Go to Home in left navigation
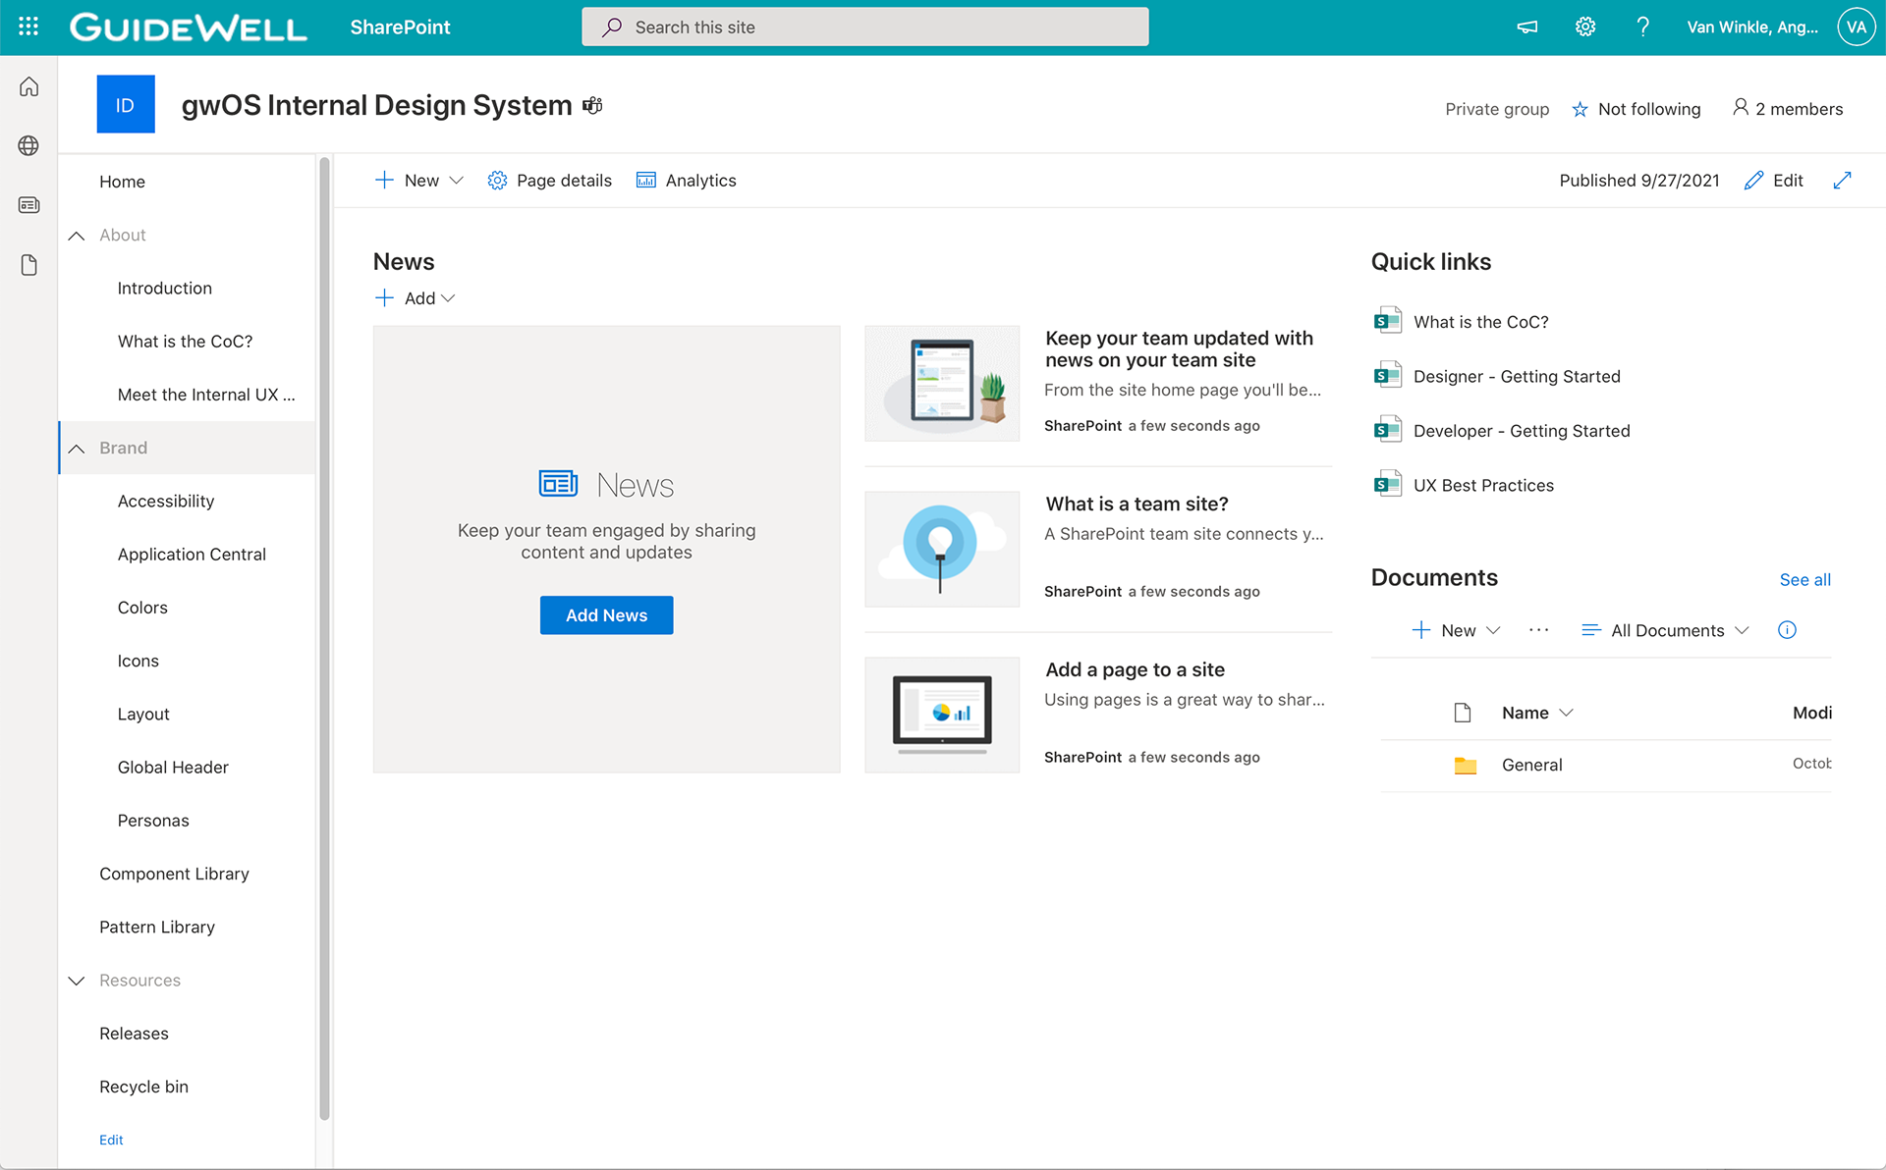 pos(122,182)
